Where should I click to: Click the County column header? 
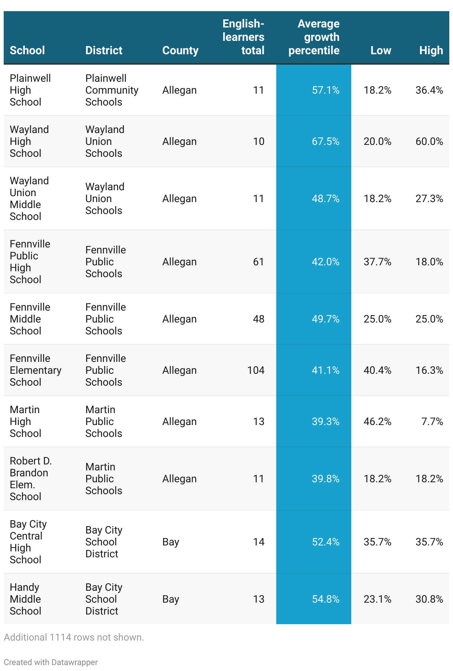pyautogui.click(x=180, y=50)
